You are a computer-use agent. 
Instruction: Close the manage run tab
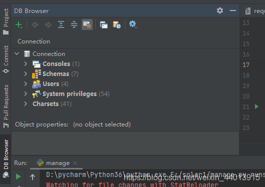(75, 163)
